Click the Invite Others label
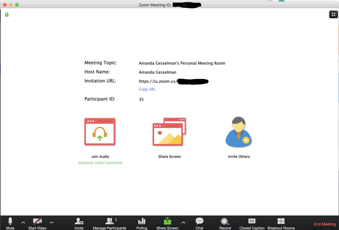 point(239,157)
